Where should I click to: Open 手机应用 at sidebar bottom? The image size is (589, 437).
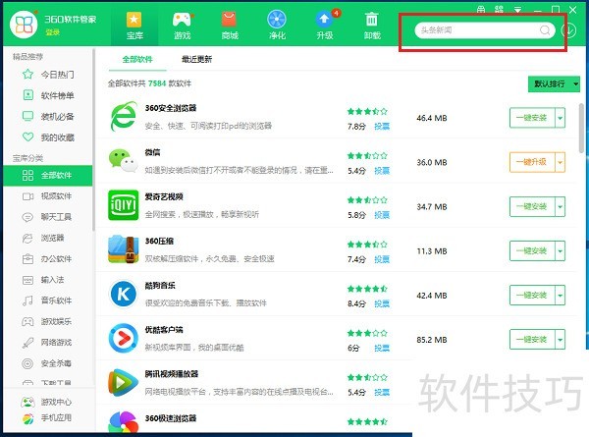[x=46, y=417]
